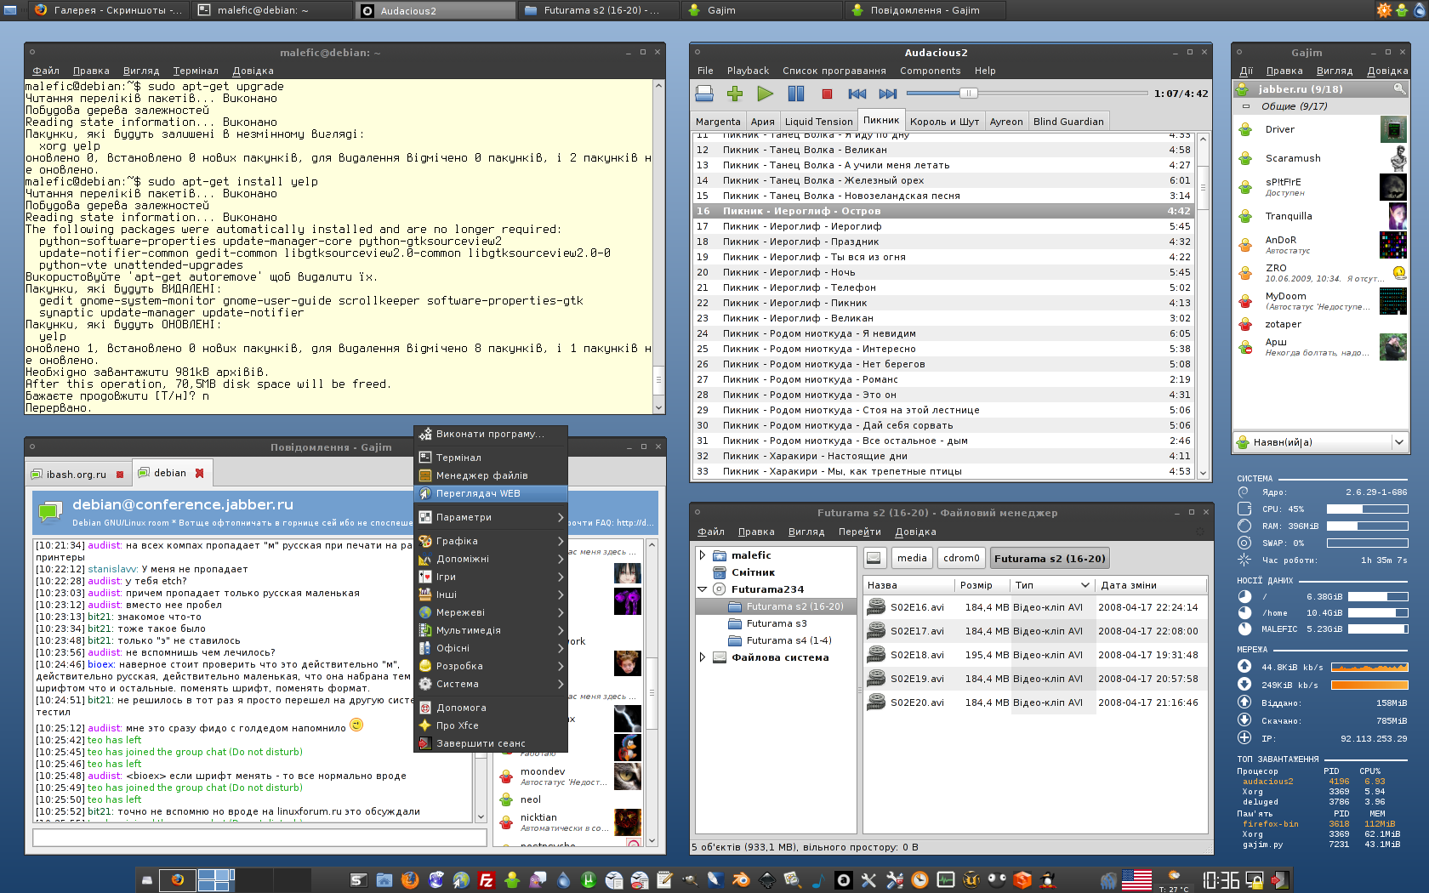The width and height of the screenshot is (1429, 893).
Task: Open FileZilla from the bottom panel
Action: pos(487,880)
